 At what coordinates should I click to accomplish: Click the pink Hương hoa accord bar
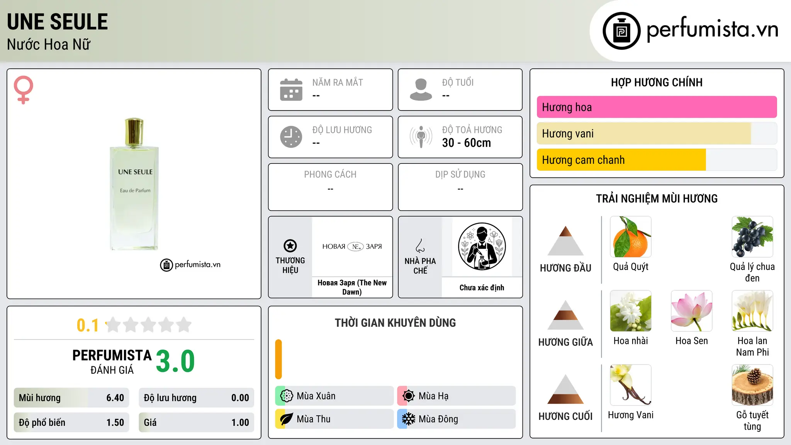(x=657, y=107)
